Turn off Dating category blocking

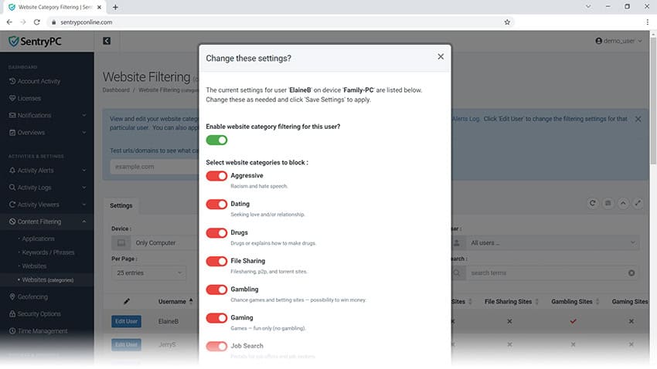point(216,205)
